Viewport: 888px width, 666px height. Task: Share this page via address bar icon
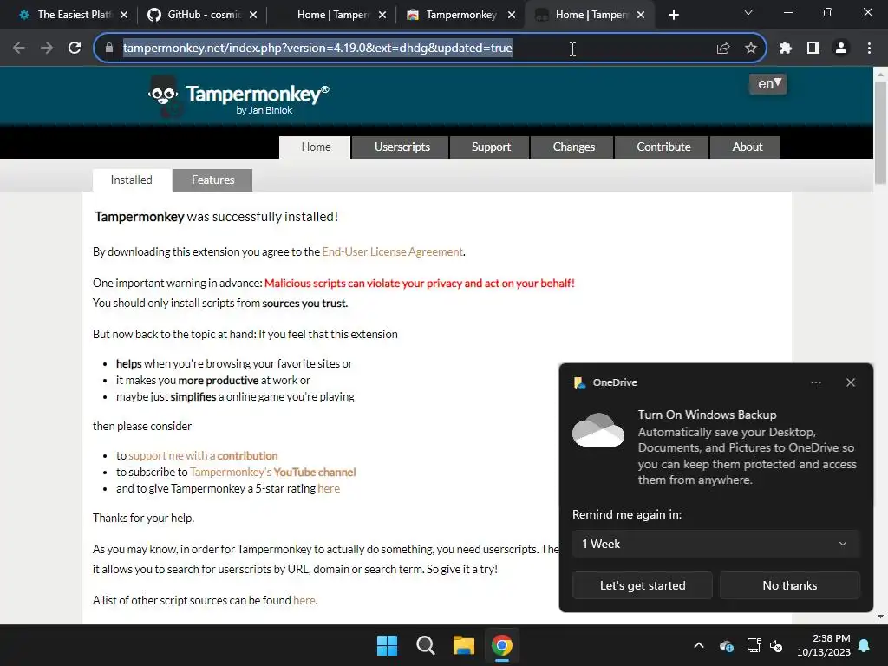[x=723, y=49]
